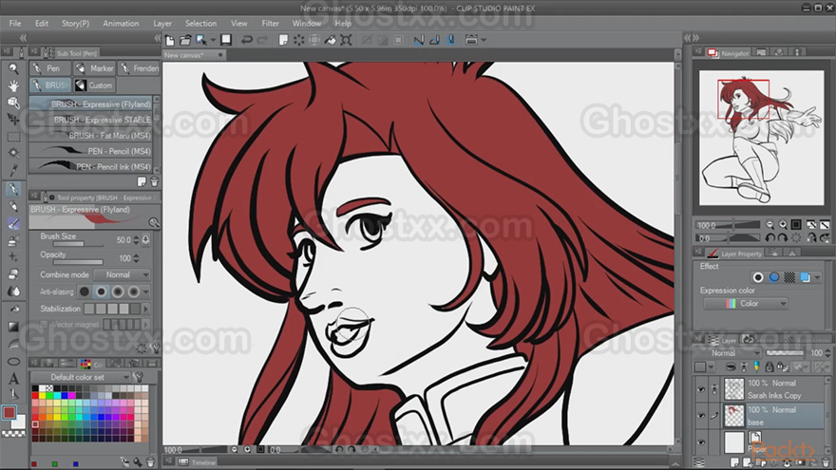Adjust the Opacity slider in Tool property
This screenshot has width=836, height=470.
point(78,262)
